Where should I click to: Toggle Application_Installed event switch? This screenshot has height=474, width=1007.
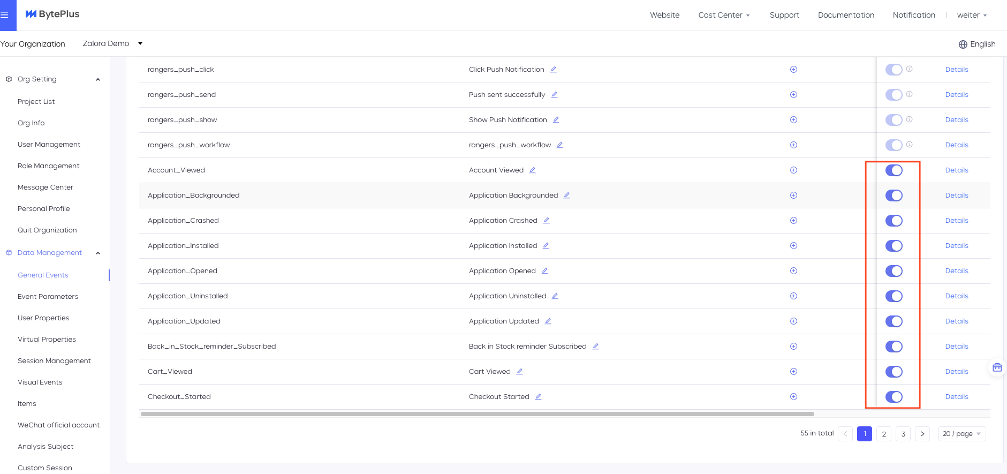(894, 246)
